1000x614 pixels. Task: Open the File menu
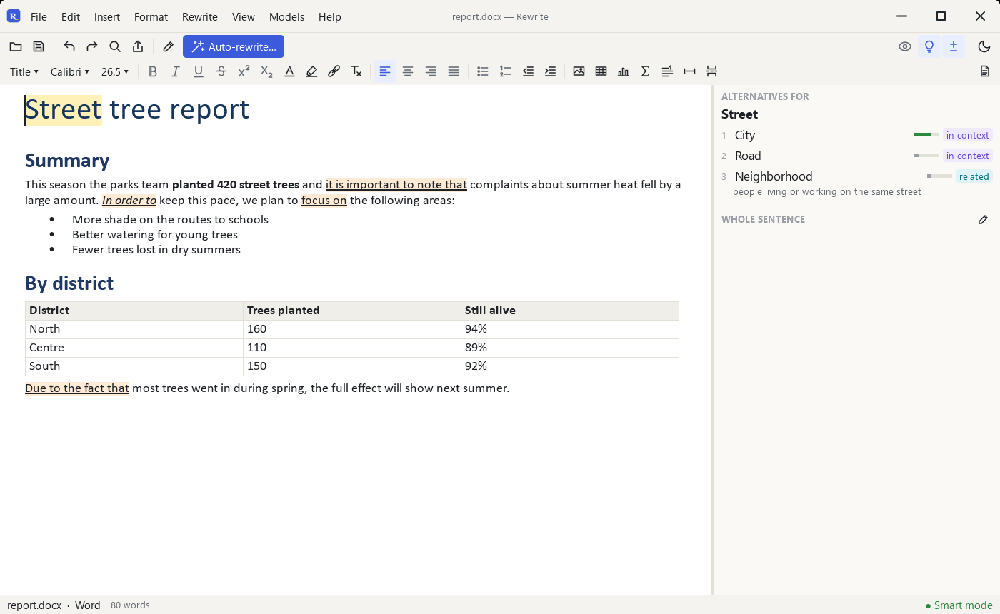pos(39,16)
